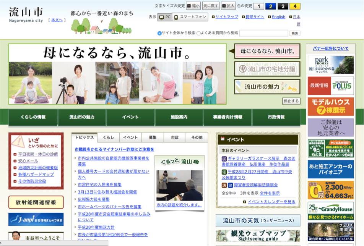
Task: Focus the site search text field
Action: 264,33
